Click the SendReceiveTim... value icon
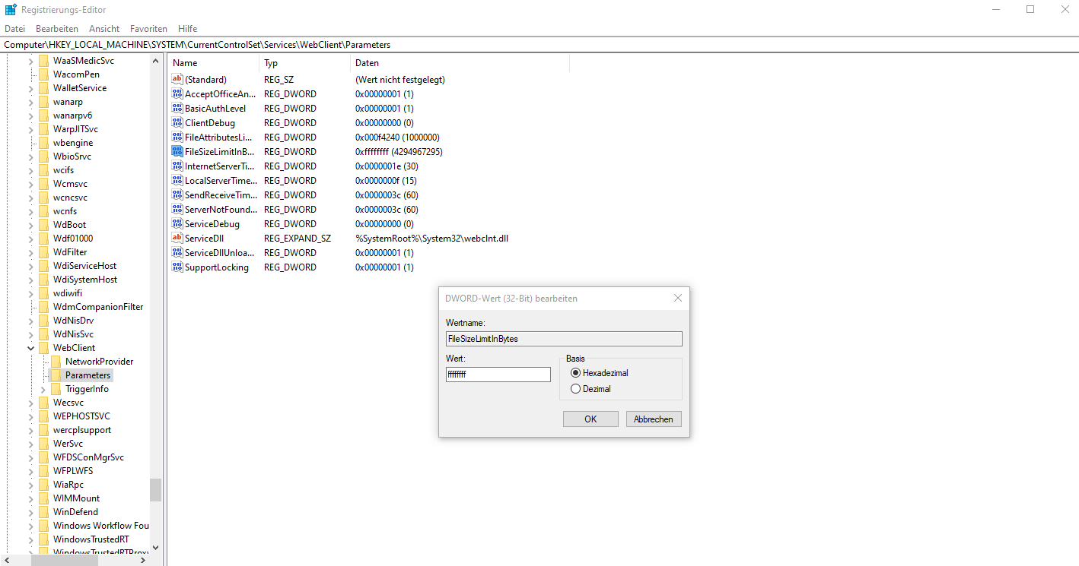This screenshot has width=1079, height=566. pos(177,194)
